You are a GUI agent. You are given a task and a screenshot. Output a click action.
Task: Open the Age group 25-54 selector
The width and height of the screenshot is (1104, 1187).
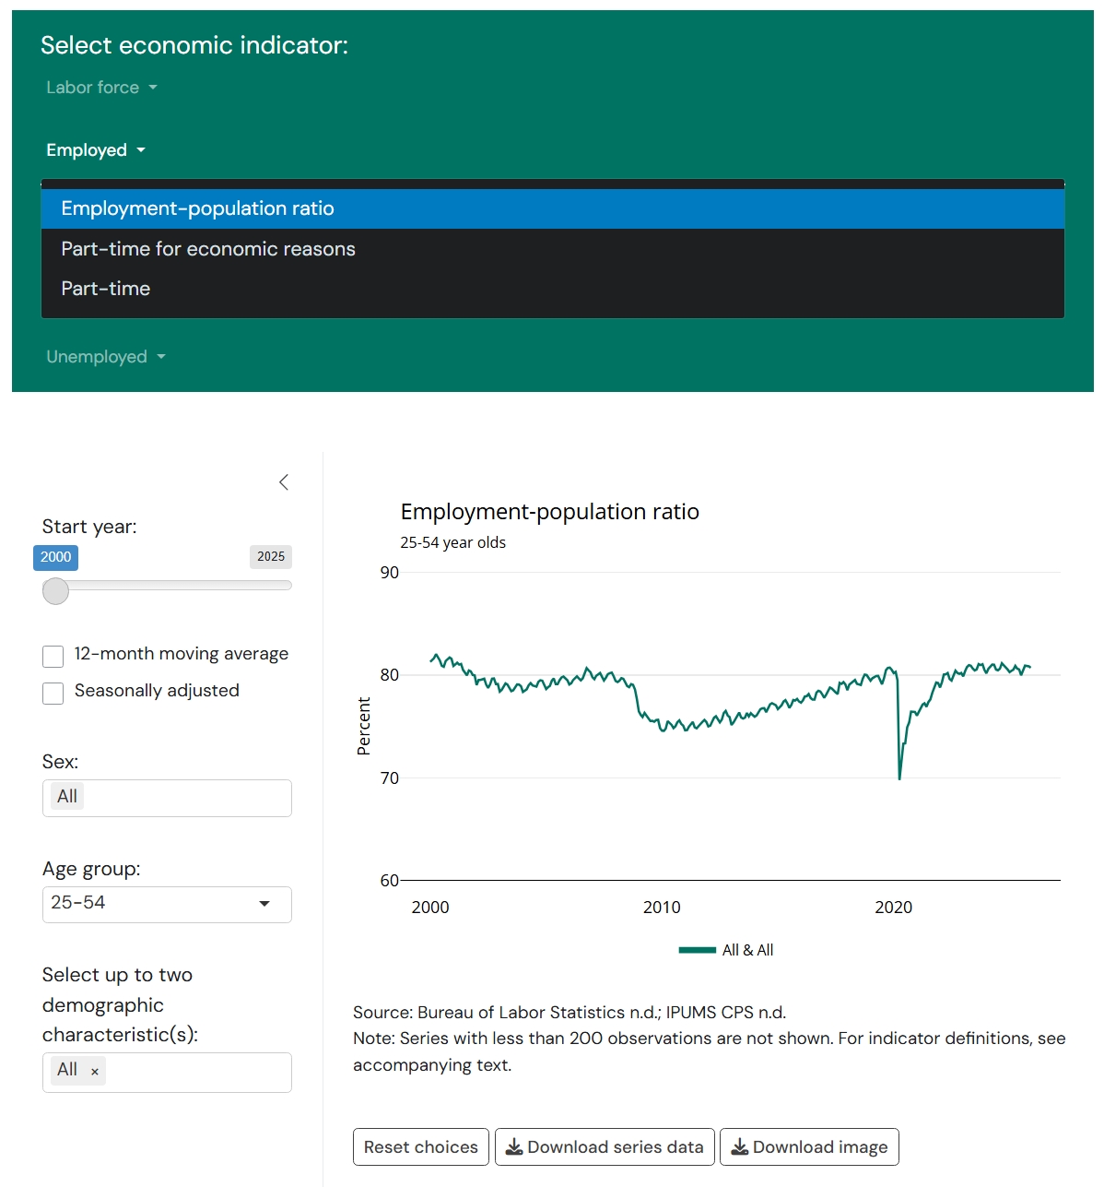pyautogui.click(x=167, y=904)
